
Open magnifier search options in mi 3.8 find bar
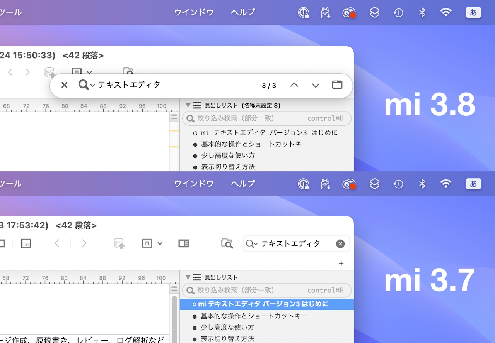87,85
